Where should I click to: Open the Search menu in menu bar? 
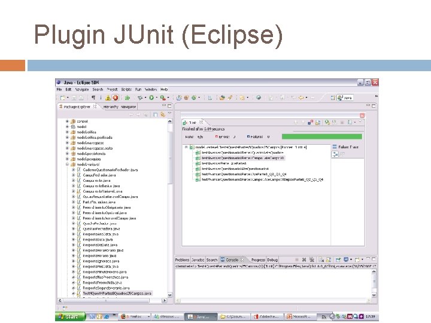(x=98, y=89)
